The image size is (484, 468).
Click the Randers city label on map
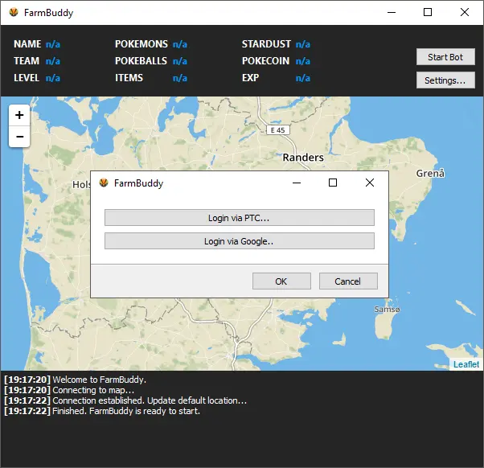(303, 158)
